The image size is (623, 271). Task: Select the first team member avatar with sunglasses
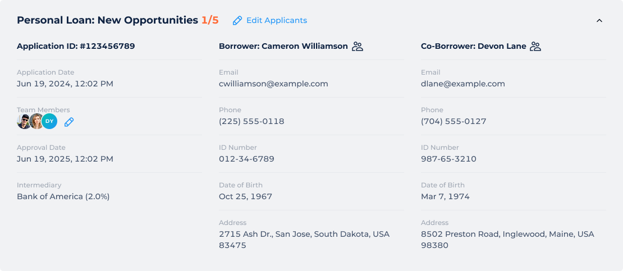click(24, 122)
